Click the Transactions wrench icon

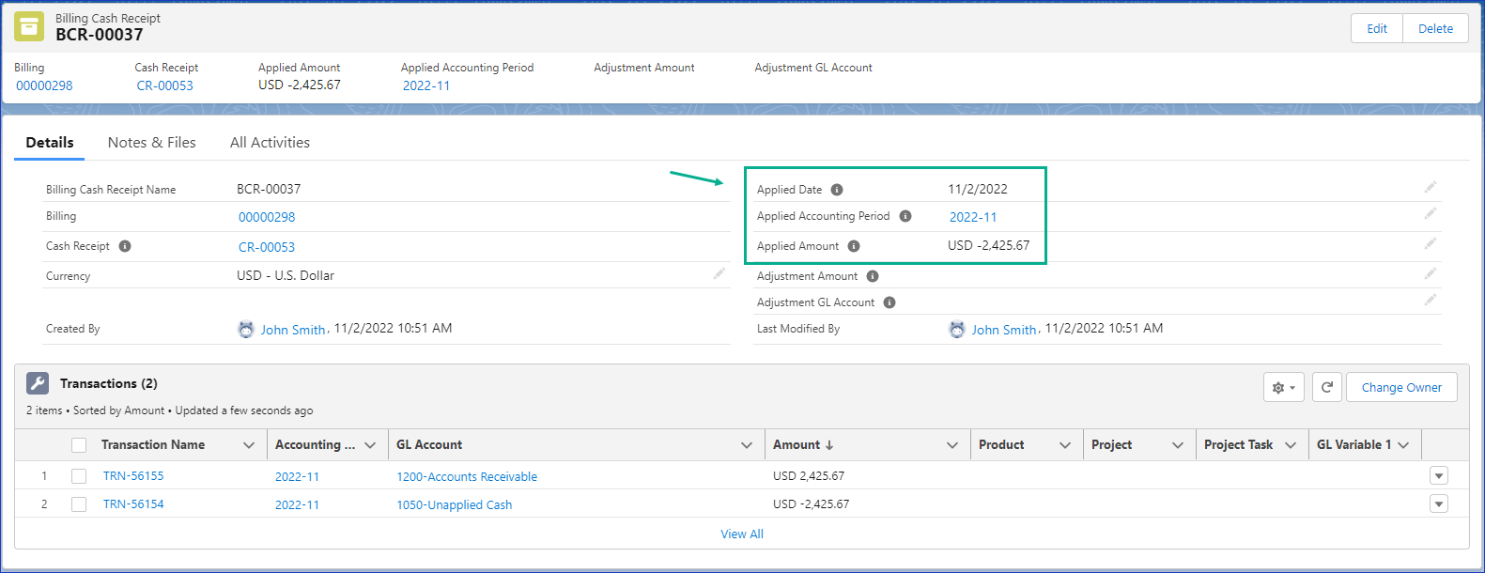point(38,383)
